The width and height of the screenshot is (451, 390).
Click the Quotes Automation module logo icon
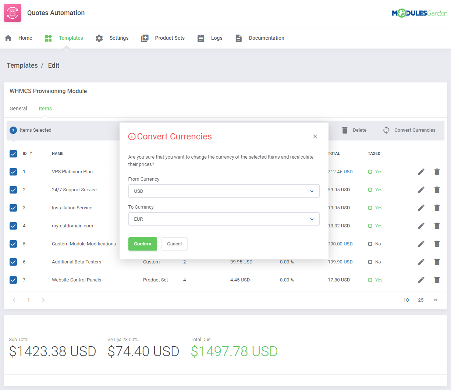(x=12, y=13)
